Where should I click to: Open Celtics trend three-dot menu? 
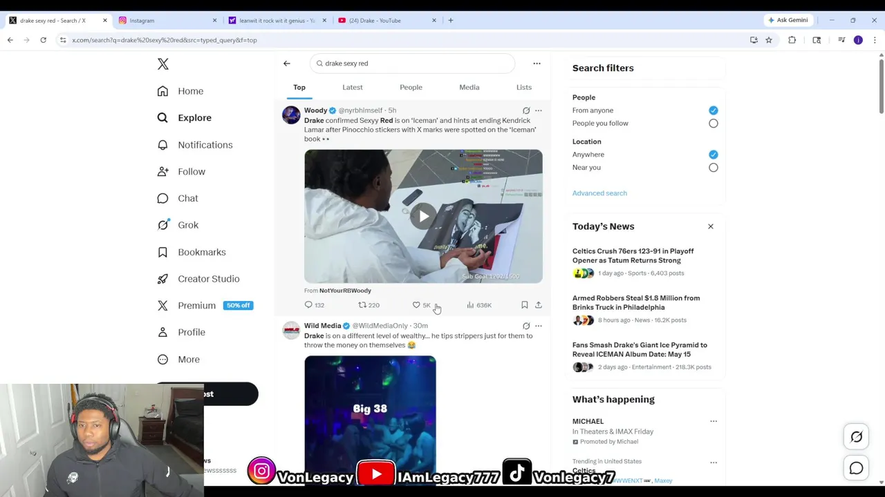(713, 462)
